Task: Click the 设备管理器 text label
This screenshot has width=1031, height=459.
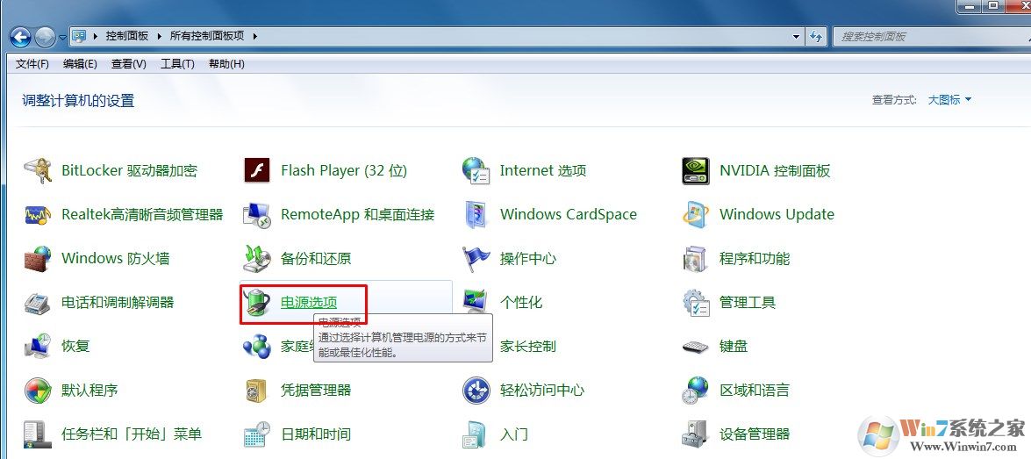Action: [x=755, y=434]
